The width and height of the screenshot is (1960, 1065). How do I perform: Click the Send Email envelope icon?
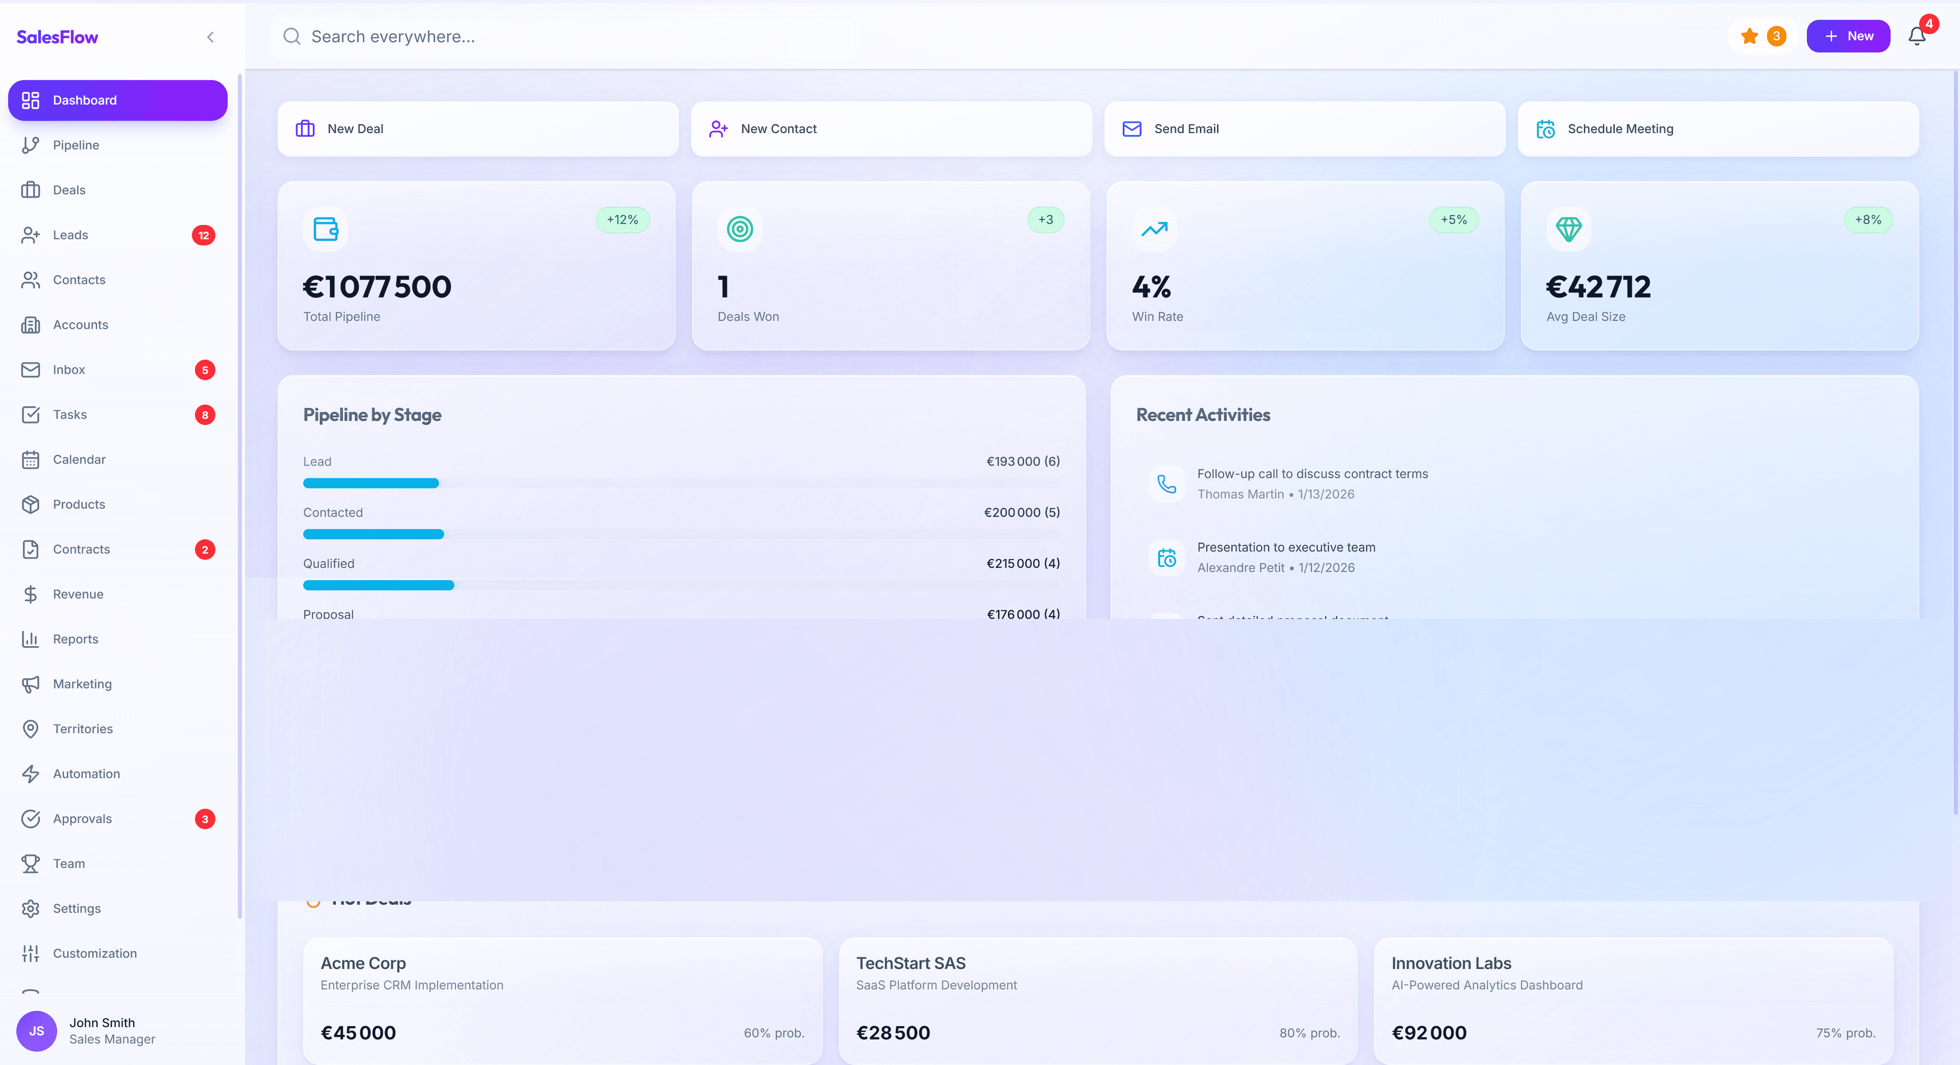(x=1132, y=129)
